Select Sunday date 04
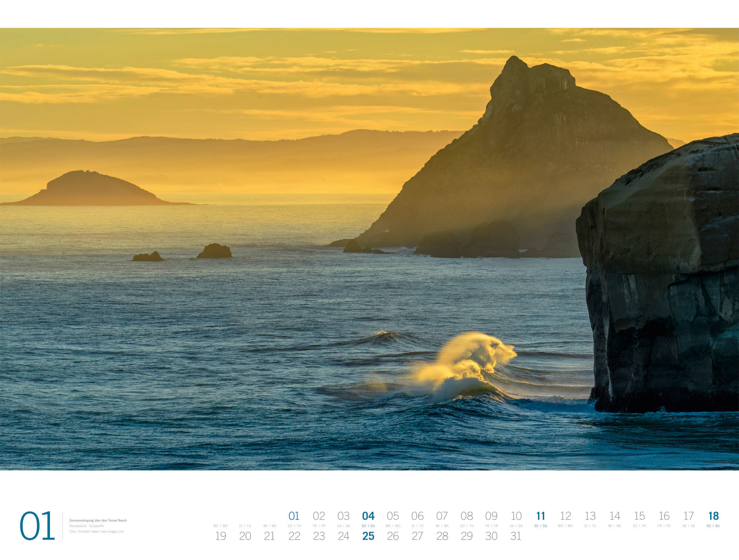This screenshot has height=560, width=739. 368,516
